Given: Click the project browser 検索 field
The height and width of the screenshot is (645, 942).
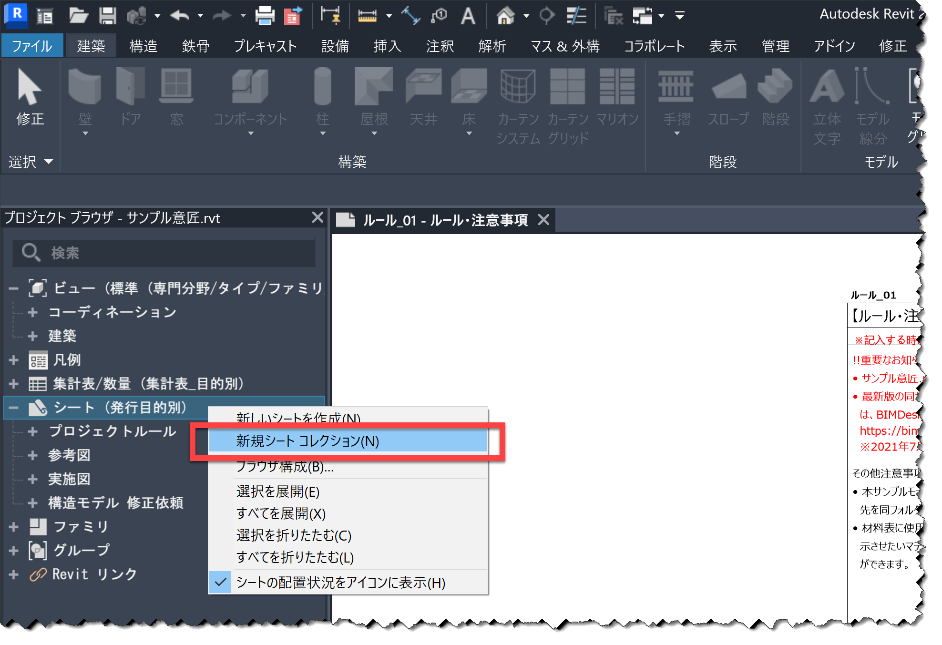Looking at the screenshot, I should tap(164, 253).
